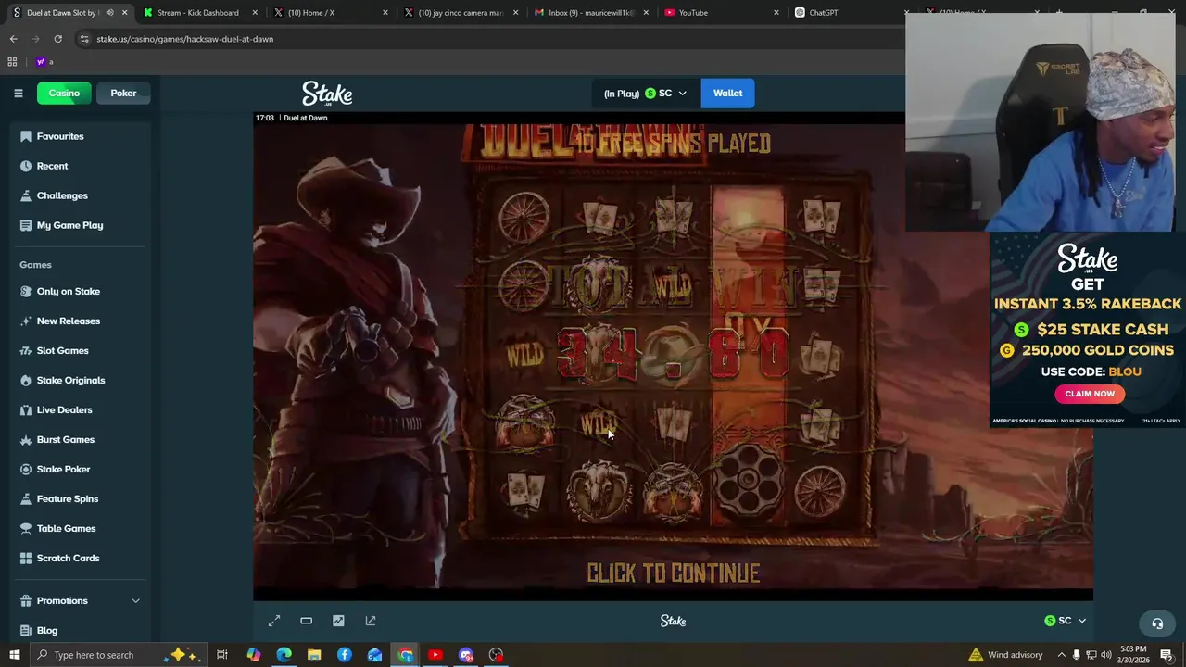The width and height of the screenshot is (1186, 667).
Task: Open the Stake hamburger sidebar menu
Action: [x=18, y=93]
